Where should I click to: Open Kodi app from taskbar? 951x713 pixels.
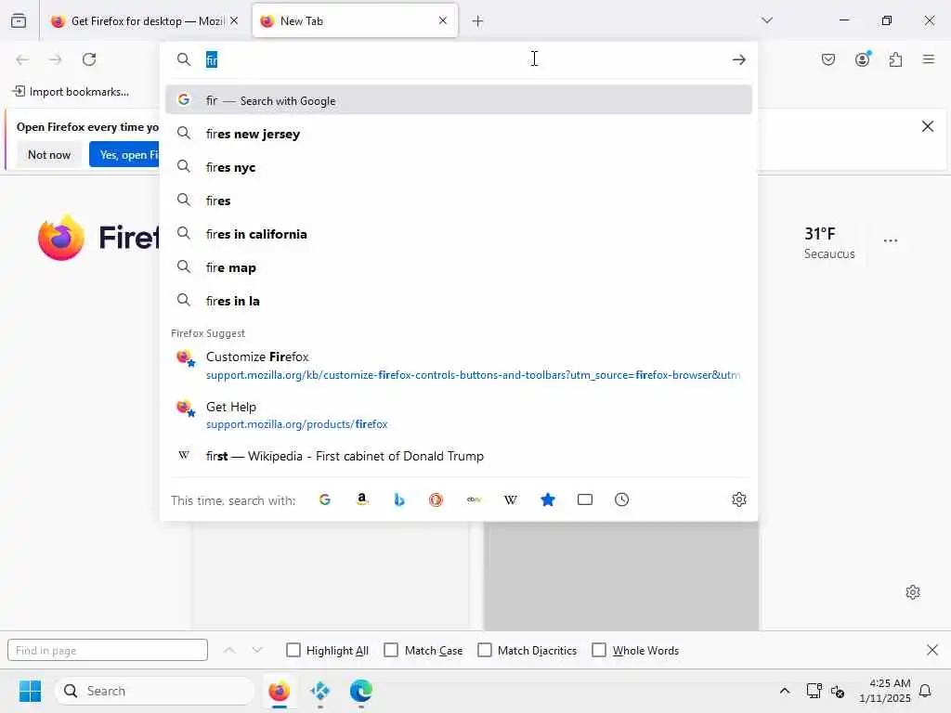[x=319, y=691]
